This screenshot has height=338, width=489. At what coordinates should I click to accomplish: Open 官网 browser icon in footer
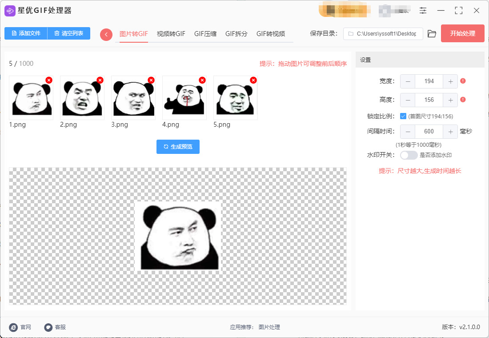pyautogui.click(x=13, y=327)
